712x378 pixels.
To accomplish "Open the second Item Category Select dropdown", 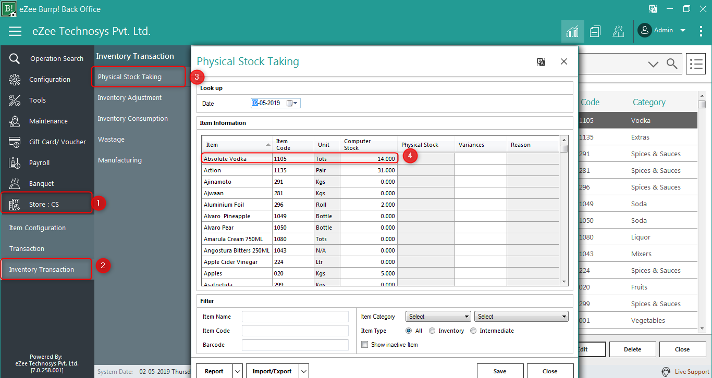I will pos(521,317).
